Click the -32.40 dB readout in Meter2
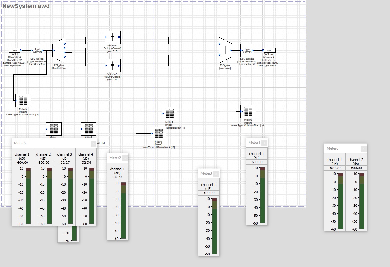 click(117, 177)
